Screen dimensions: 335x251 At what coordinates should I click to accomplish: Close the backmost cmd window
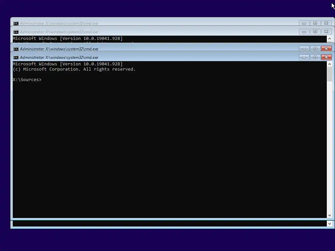(326, 23)
